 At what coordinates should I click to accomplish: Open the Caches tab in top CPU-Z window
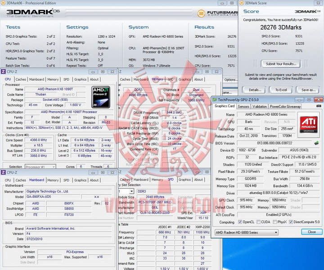21,79
